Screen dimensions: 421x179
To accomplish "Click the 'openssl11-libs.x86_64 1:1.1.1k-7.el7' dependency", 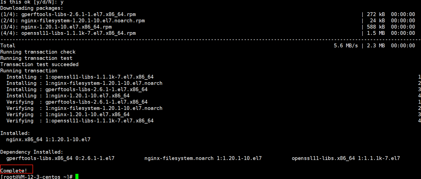I will pos(346,158).
